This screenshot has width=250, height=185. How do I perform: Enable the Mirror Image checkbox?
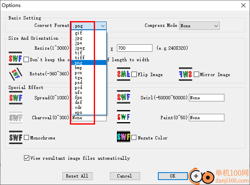196,74
